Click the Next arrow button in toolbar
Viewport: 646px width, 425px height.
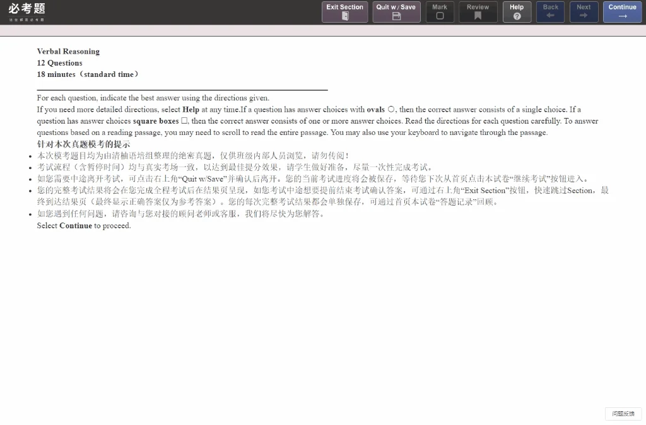tap(584, 12)
